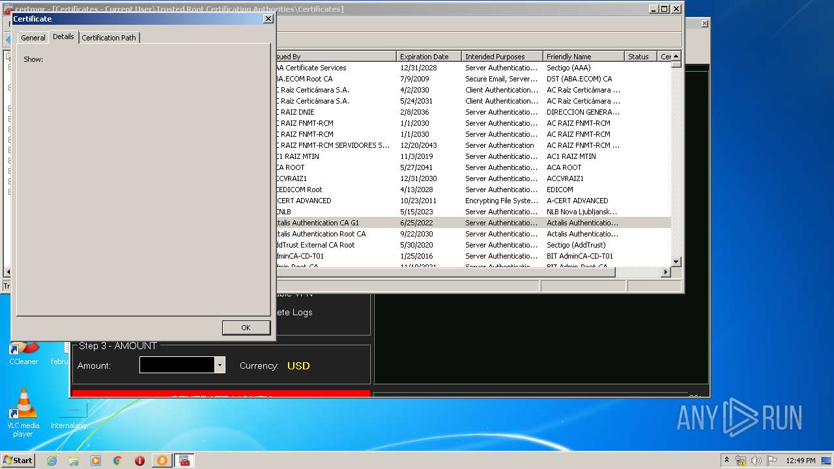Image resolution: width=834 pixels, height=469 pixels.
Task: Click the DST (ABA.ECOM) CA friendly name
Action: click(x=579, y=79)
